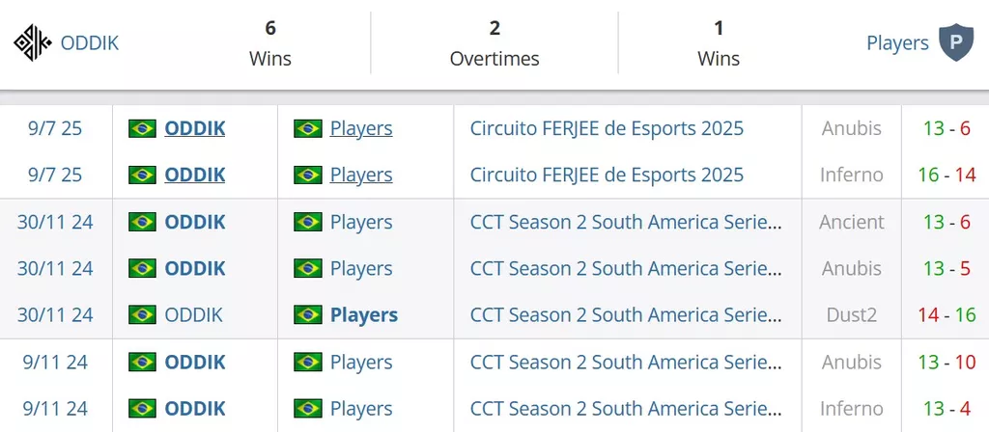Viewport: 989px width, 432px height.
Task: Open Circuito FERJEE event in Inferno 16-14 row
Action: 607,175
